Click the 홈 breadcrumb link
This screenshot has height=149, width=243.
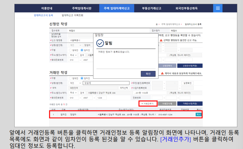[x=157, y=24]
